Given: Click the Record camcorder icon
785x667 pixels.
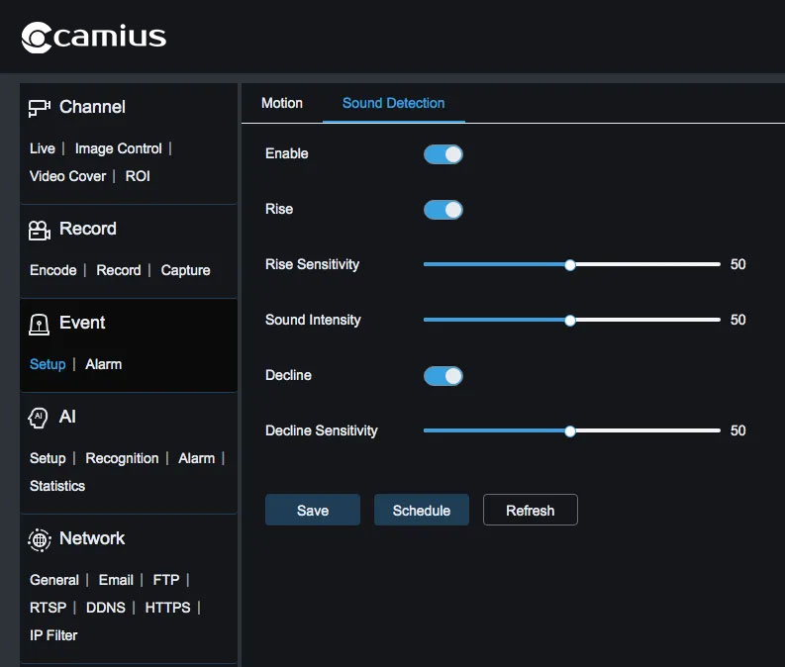Looking at the screenshot, I should click(x=39, y=230).
